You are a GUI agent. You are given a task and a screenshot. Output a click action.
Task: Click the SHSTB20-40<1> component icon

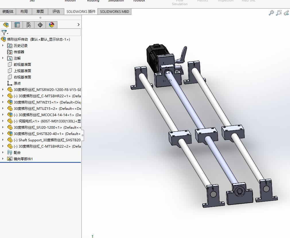(x=10, y=134)
